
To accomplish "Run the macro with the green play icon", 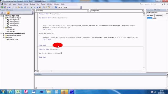I will (x=31, y=7).
